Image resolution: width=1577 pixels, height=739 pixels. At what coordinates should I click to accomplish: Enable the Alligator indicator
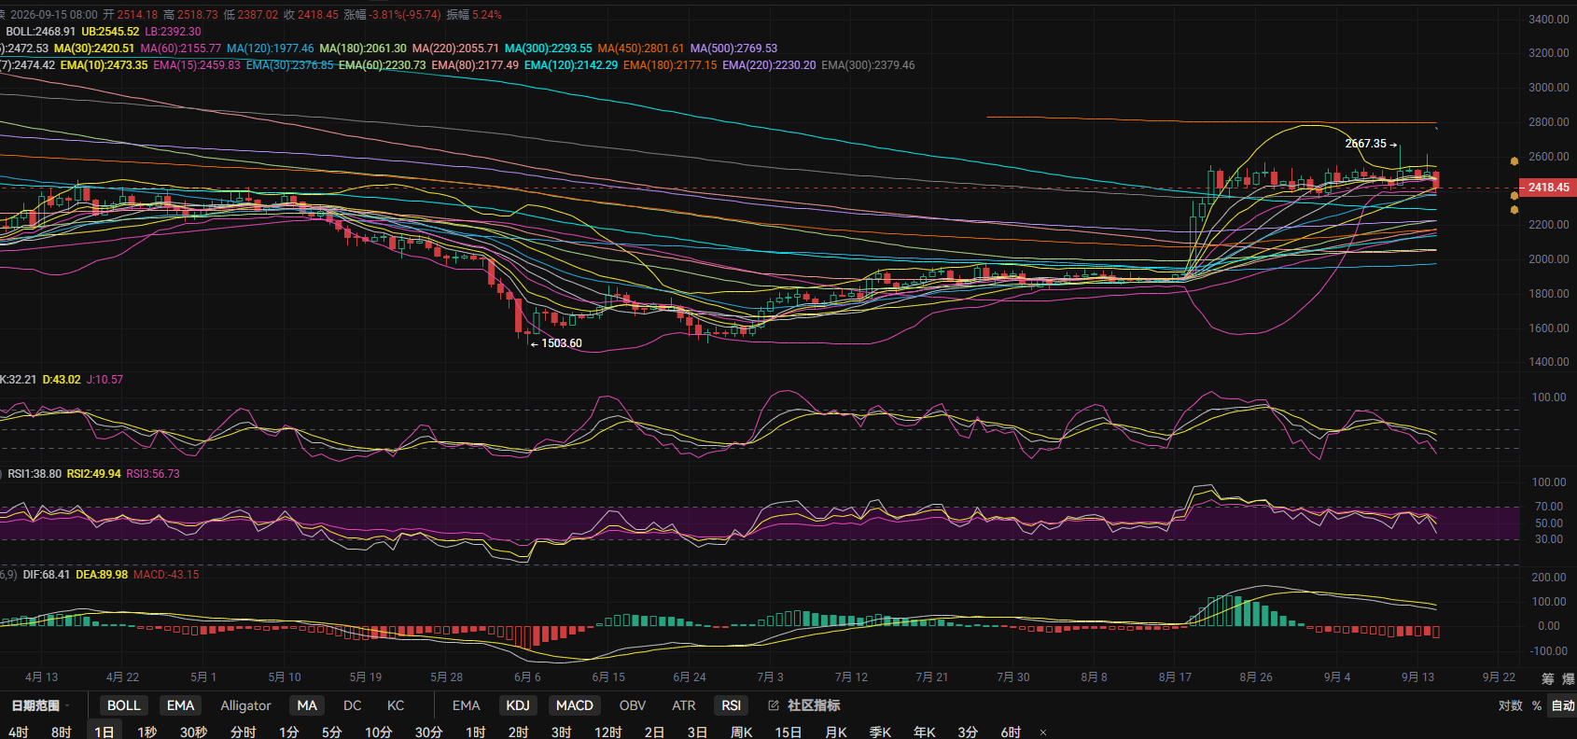click(x=245, y=705)
